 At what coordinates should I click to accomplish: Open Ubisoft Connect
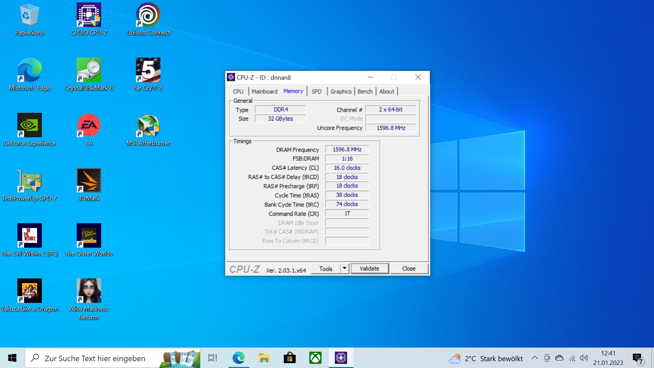click(148, 14)
